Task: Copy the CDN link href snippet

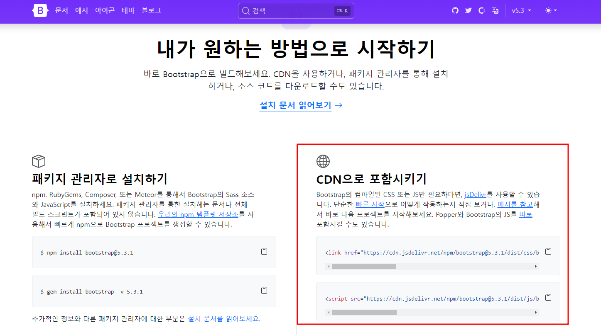Action: (x=548, y=252)
